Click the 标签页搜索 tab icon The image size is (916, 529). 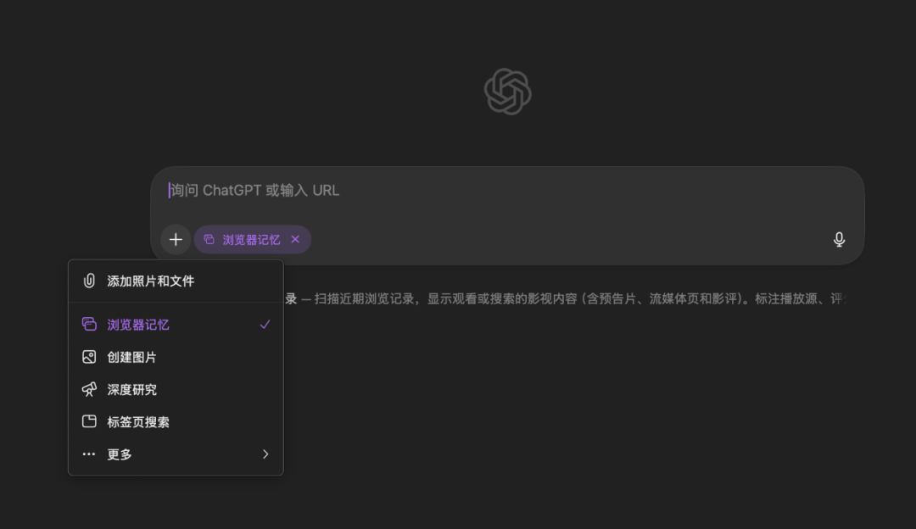pyautogui.click(x=89, y=421)
